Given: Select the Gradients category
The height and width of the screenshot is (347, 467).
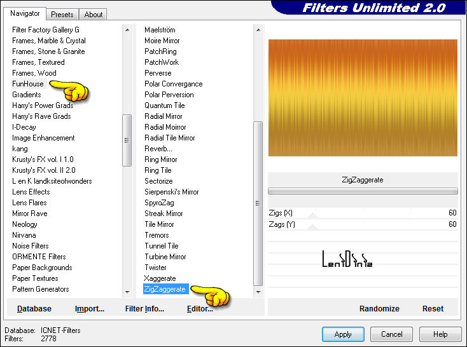Looking at the screenshot, I should click(27, 95).
